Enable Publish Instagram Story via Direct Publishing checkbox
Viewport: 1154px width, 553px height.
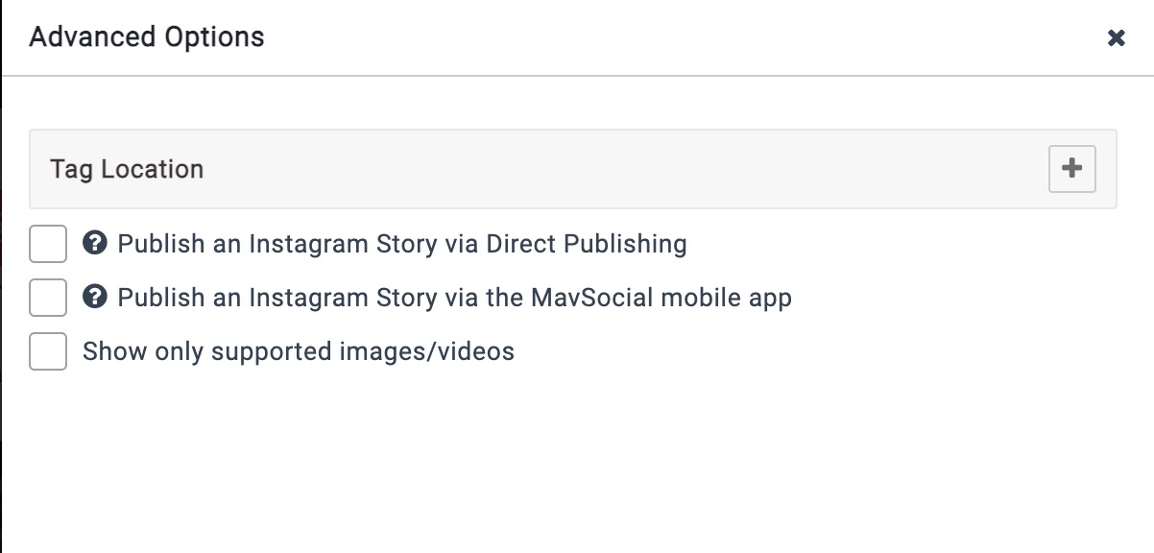click(48, 244)
